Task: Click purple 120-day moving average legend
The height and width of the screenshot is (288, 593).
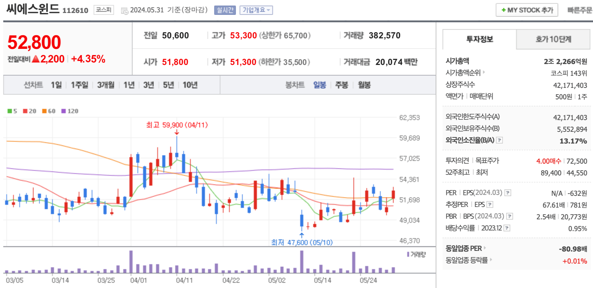Action: (x=70, y=111)
